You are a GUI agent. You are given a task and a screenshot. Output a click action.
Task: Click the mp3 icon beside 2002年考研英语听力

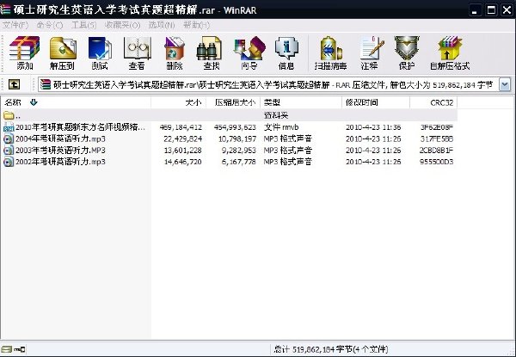(x=9, y=162)
